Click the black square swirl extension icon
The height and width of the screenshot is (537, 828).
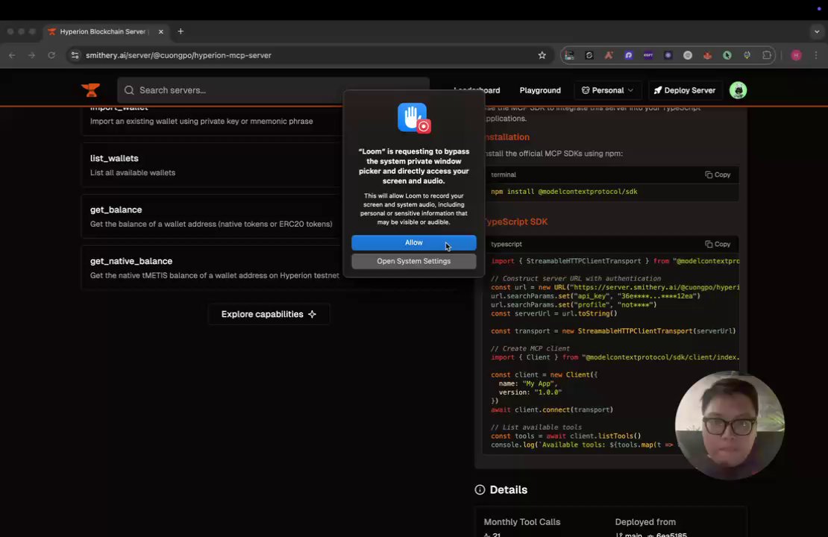click(589, 55)
